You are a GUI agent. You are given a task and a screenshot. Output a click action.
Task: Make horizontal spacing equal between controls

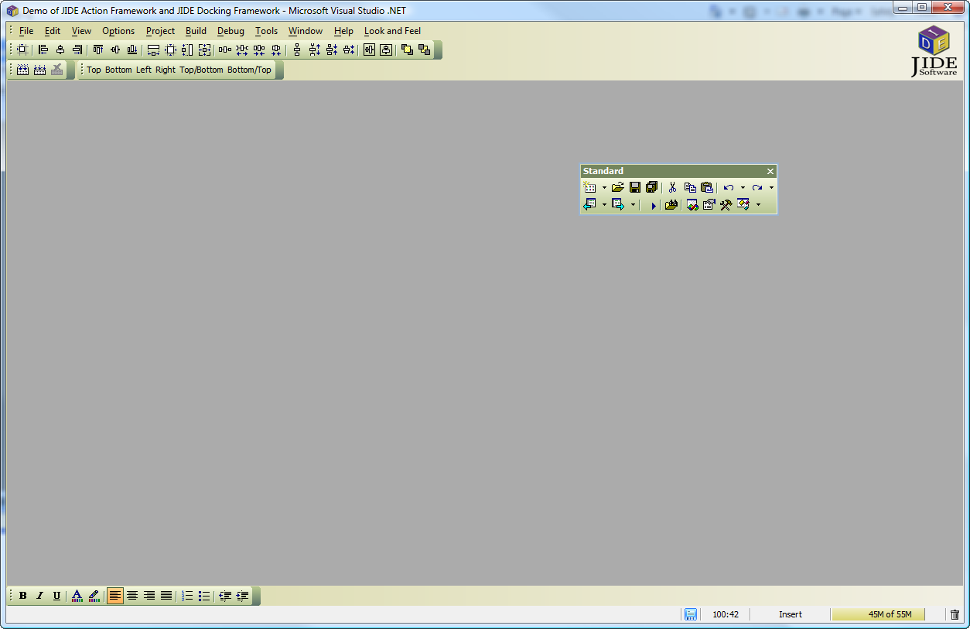click(x=225, y=50)
